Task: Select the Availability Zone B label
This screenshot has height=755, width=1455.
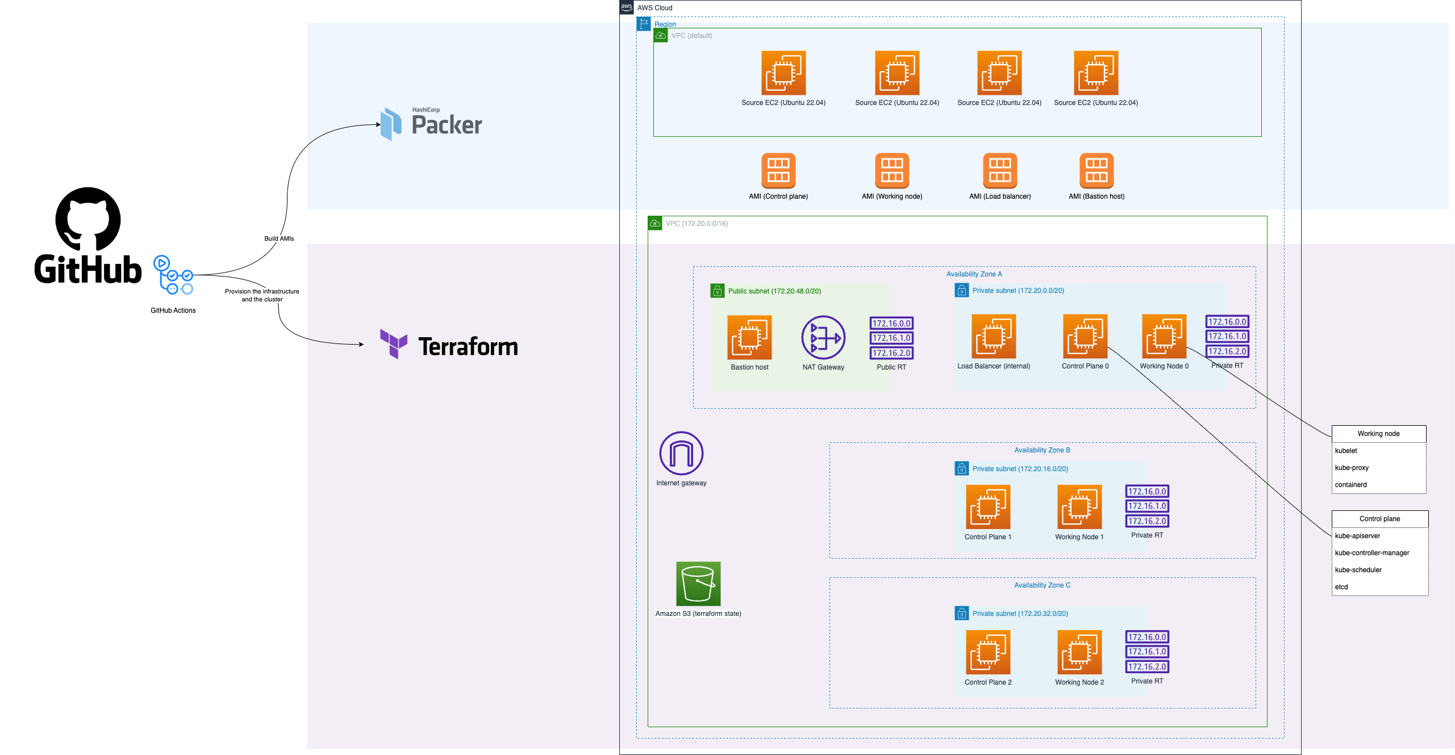Action: 1042,450
